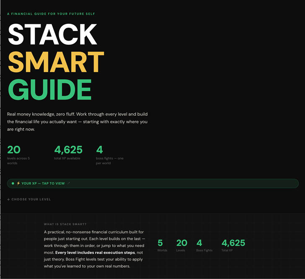Click the WHAT IS STACK SMART? heading

pos(65,224)
